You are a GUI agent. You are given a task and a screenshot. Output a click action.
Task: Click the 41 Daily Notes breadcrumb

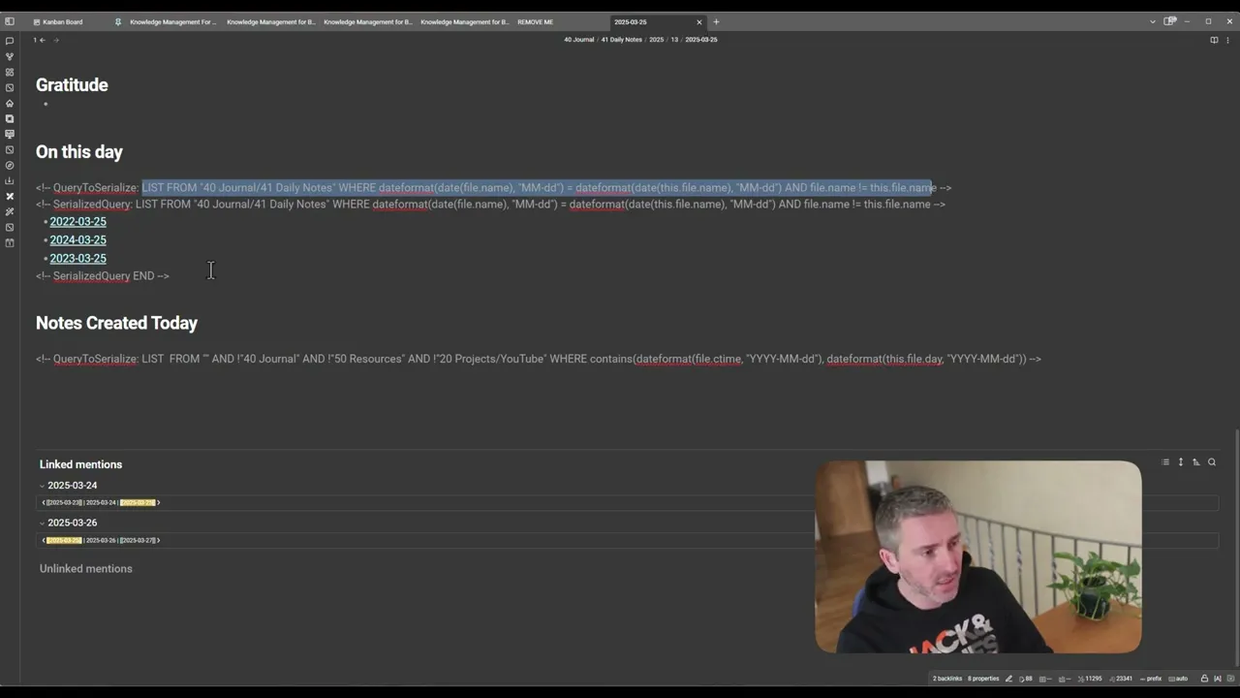coord(622,40)
